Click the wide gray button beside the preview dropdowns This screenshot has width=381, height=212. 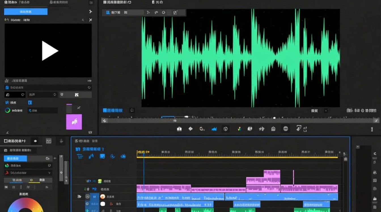click(76, 95)
